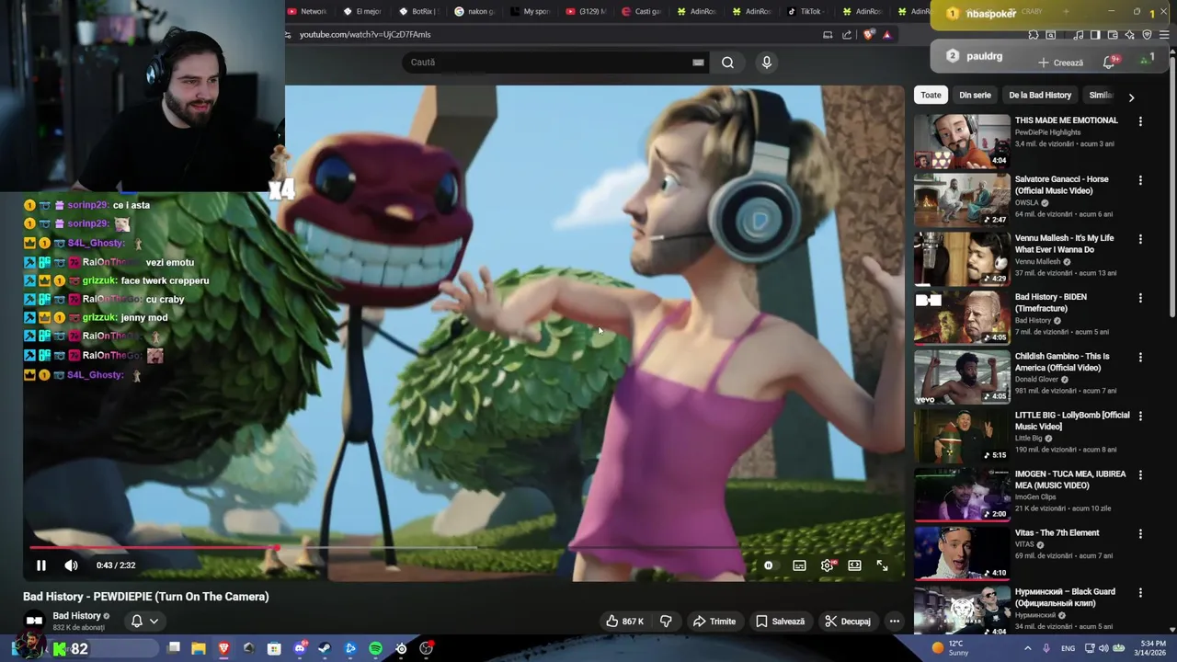
Task: Open options for LITTLE BIG LollyBomb video
Action: tap(1140, 416)
